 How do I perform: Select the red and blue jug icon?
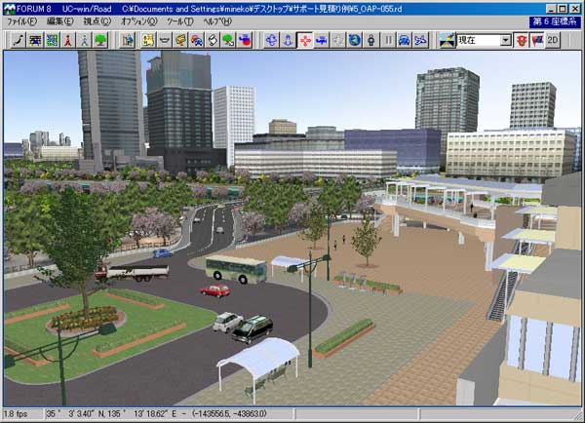click(245, 40)
